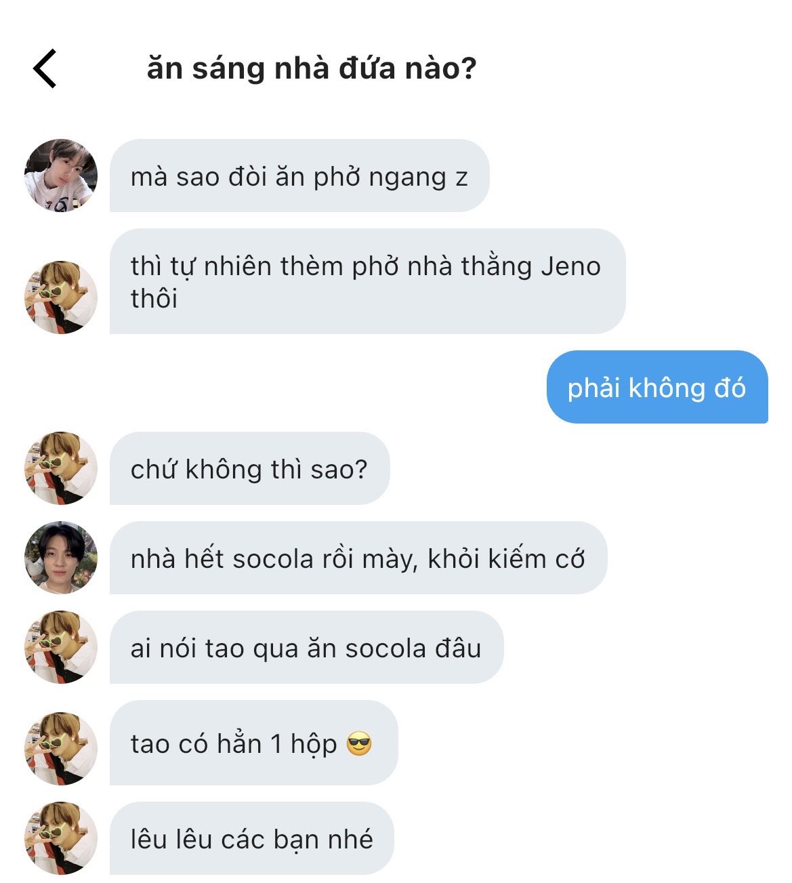
Task: Select the "lêu lêu các bạn nhé" message
Action: click(251, 839)
